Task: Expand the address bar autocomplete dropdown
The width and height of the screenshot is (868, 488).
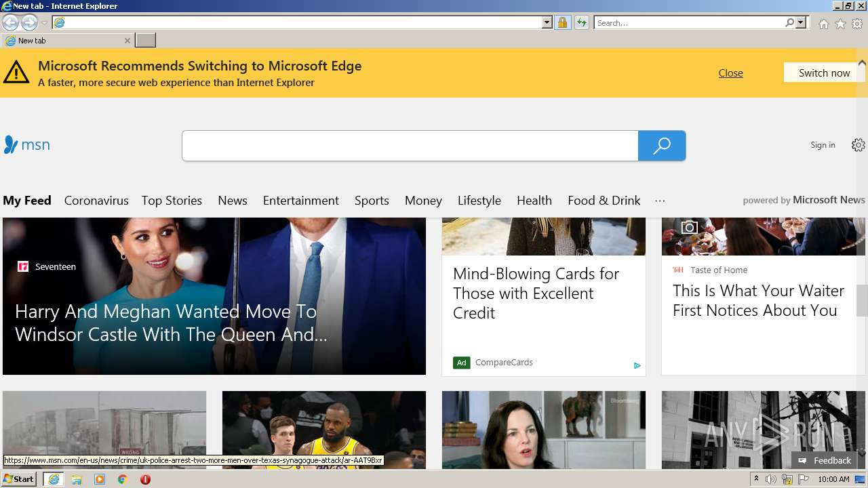Action: (547, 22)
